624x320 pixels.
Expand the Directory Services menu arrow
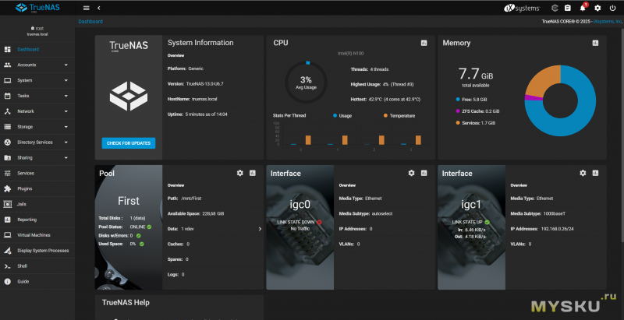[66, 142]
